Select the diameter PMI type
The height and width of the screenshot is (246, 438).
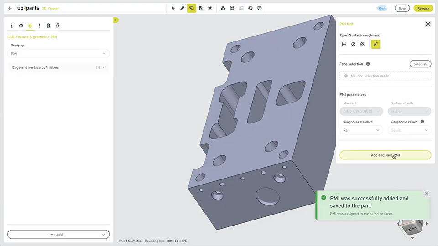pos(353,44)
